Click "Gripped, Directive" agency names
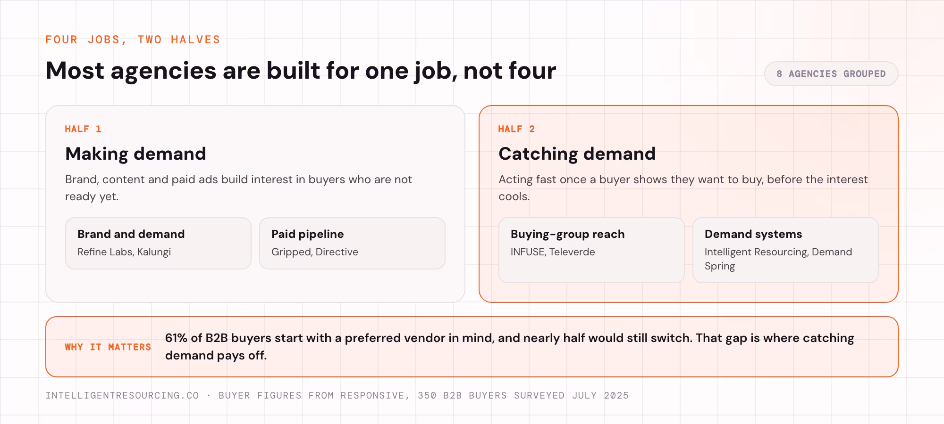The height and width of the screenshot is (424, 944). (315, 252)
